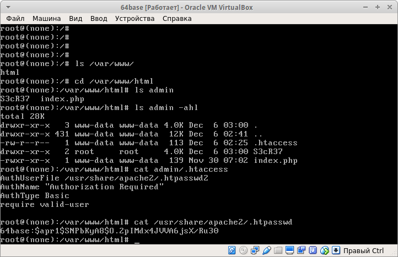Click the 'require valid-user' line
398x257 pixels.
click(45, 205)
